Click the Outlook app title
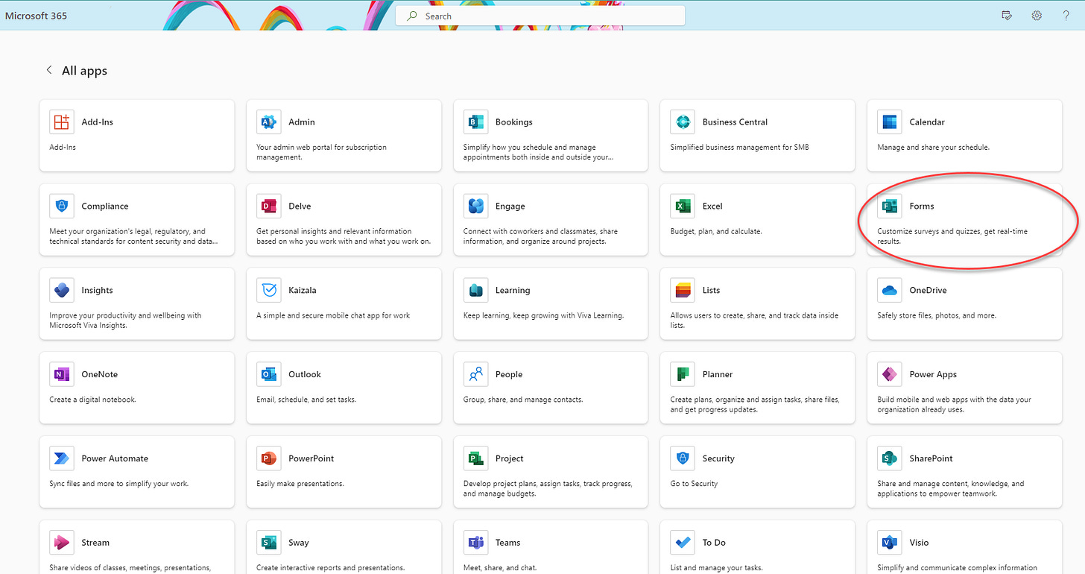This screenshot has height=574, width=1085. [305, 374]
